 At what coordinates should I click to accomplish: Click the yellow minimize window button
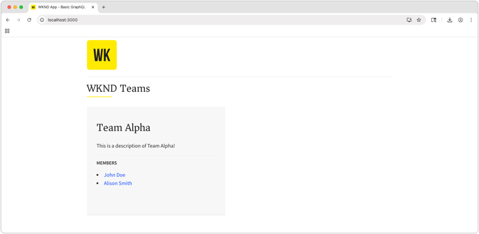coord(15,7)
